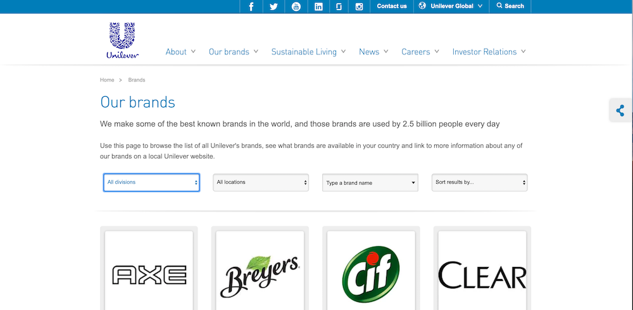Image resolution: width=633 pixels, height=310 pixels.
Task: Open Unilever's LinkedIn icon
Action: (x=318, y=6)
